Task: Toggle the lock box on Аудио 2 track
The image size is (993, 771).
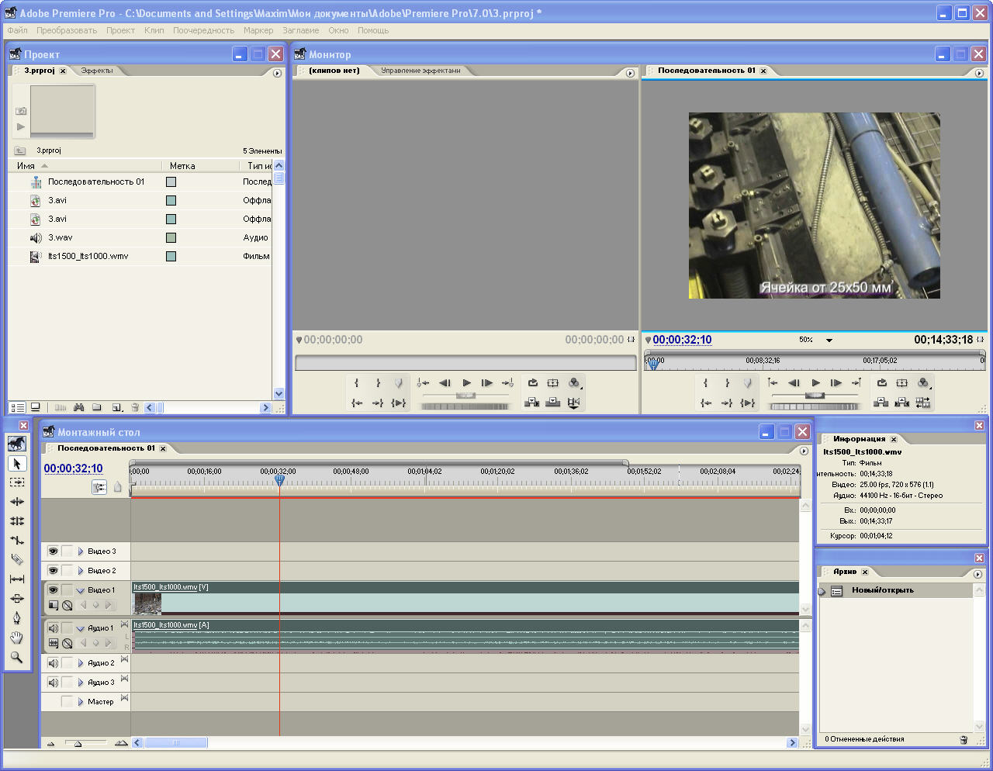Action: tap(67, 662)
